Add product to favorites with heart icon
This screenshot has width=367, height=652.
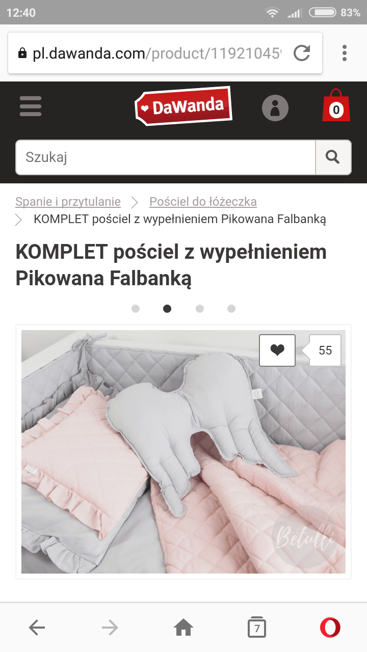pyautogui.click(x=277, y=350)
